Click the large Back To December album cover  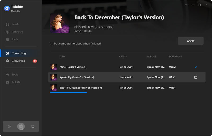[60, 23]
